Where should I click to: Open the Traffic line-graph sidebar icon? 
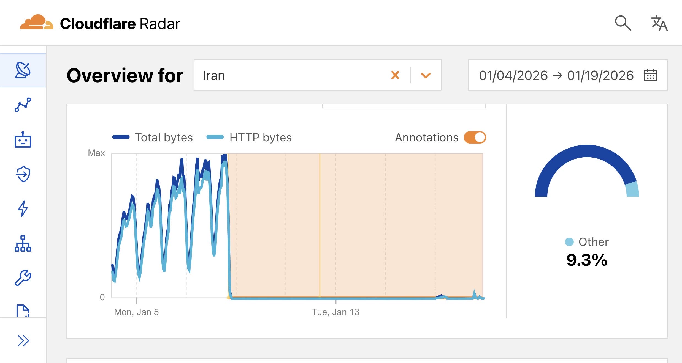click(23, 105)
